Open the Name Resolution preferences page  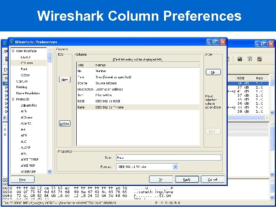[x=28, y=93]
